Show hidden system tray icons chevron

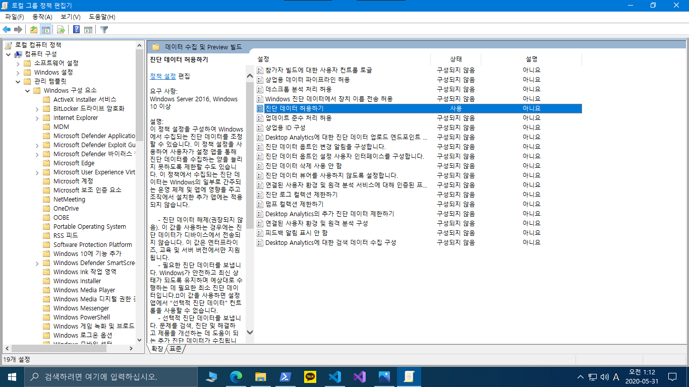(580, 377)
